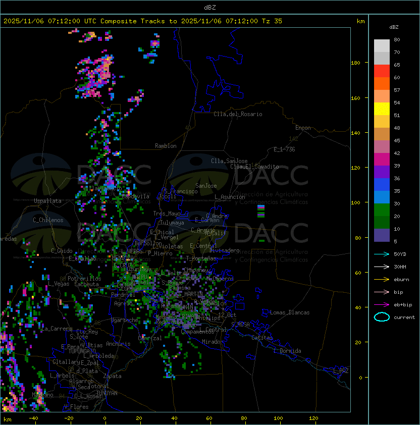The image size is (420, 425).
Task: Click the magenta eb+bip arrow in legend
Action: (382, 305)
